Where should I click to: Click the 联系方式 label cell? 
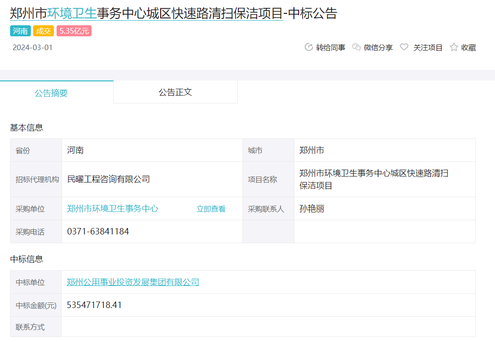point(36,327)
